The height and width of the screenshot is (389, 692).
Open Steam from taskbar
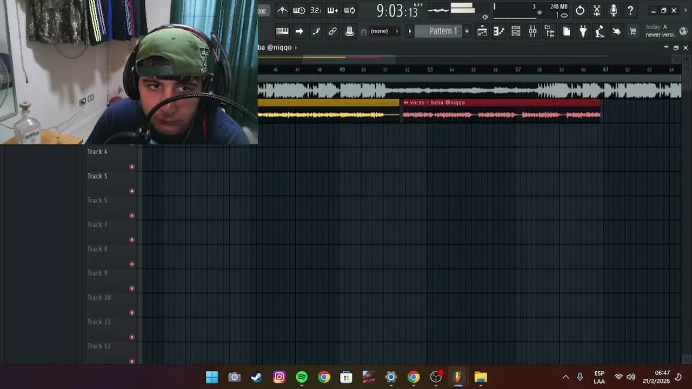pyautogui.click(x=257, y=377)
